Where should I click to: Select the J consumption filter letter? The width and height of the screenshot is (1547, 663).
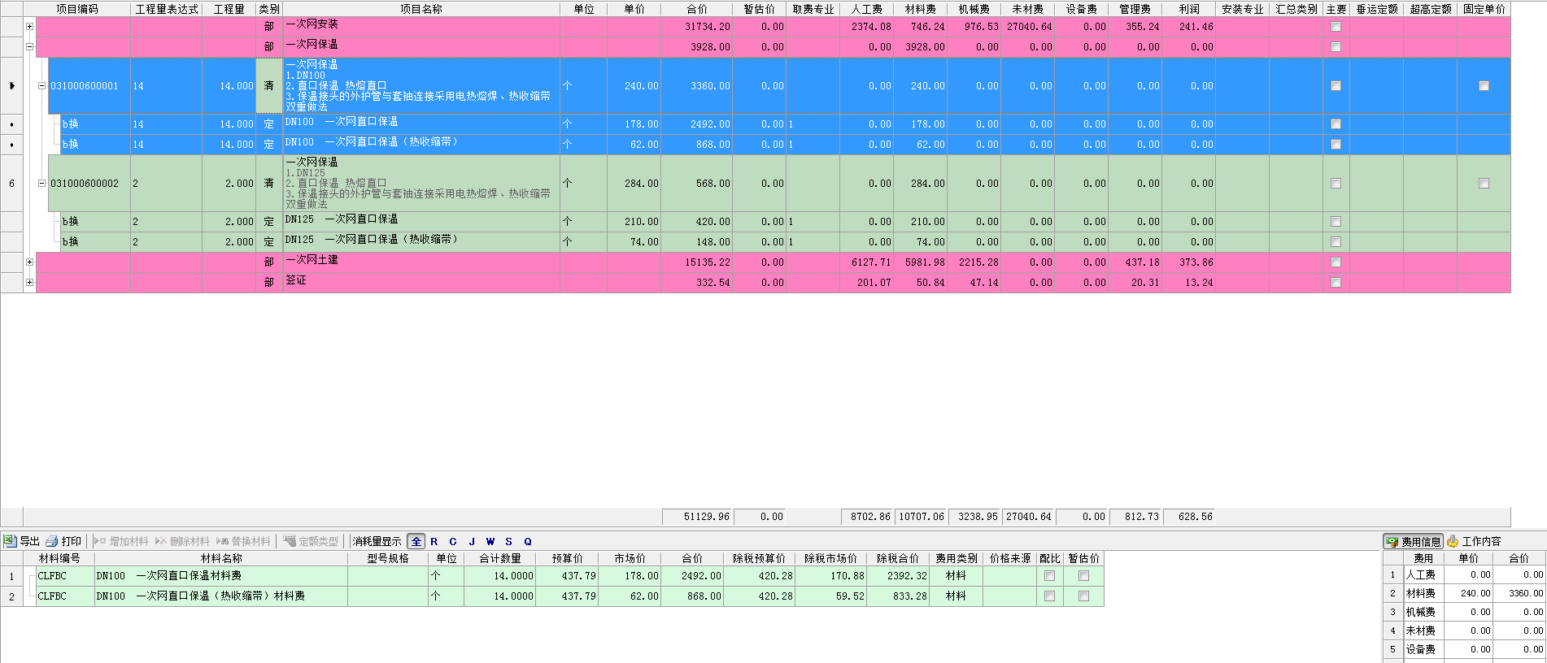point(472,541)
